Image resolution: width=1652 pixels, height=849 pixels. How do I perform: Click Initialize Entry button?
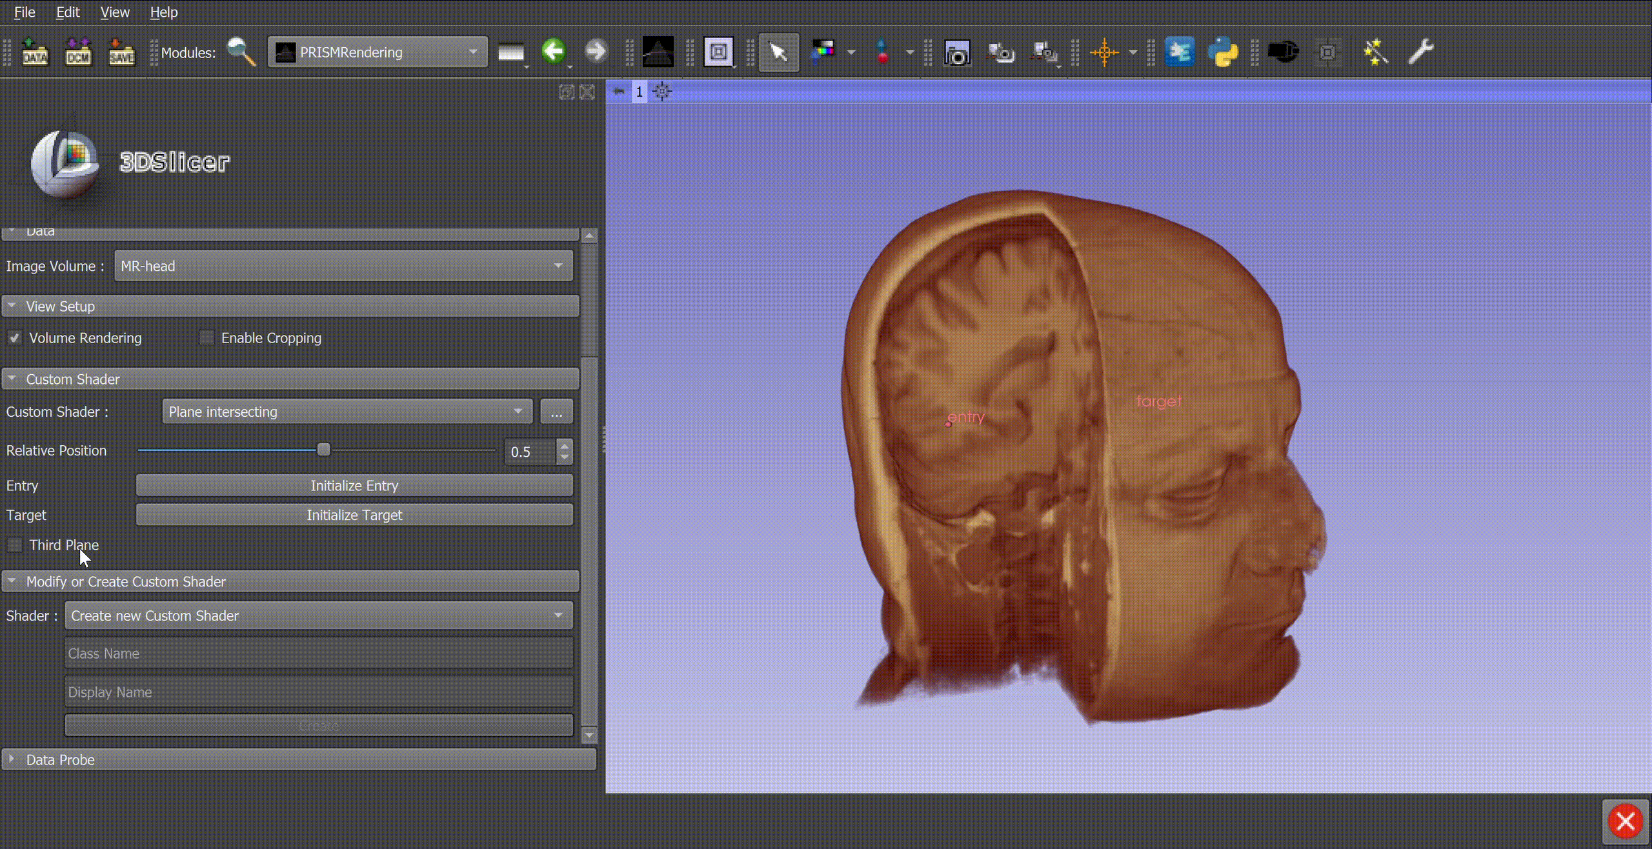click(x=354, y=486)
